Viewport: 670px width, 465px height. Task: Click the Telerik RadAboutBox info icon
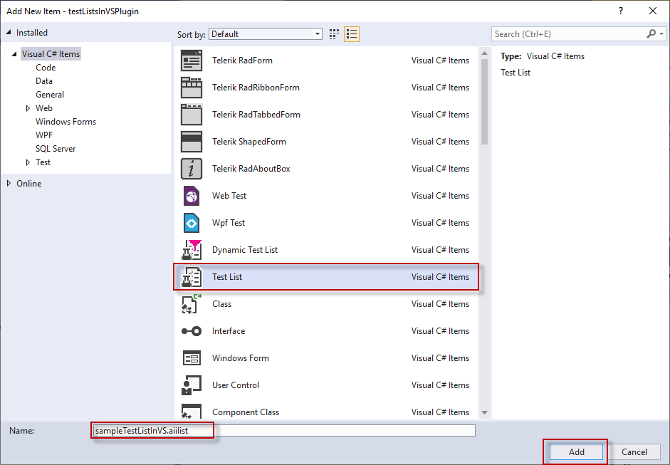click(192, 169)
